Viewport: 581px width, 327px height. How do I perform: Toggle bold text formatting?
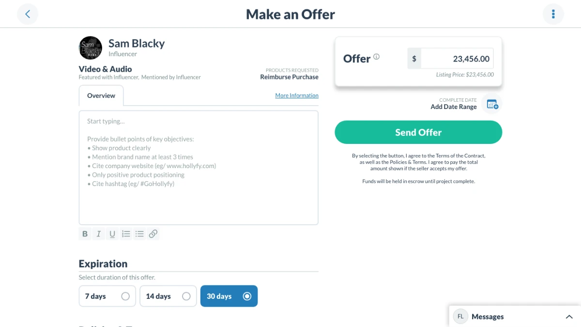[85, 234]
